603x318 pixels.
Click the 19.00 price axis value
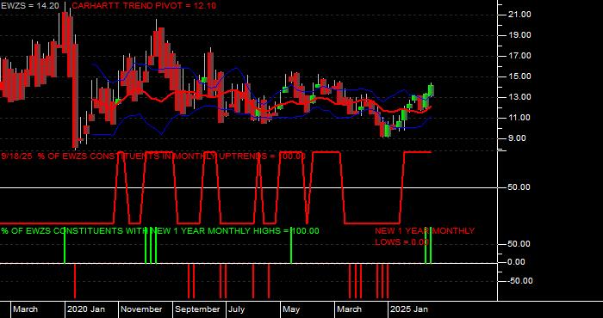pyautogui.click(x=520, y=35)
